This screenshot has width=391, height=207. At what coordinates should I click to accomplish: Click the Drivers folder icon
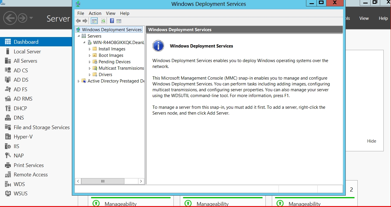pyautogui.click(x=95, y=75)
